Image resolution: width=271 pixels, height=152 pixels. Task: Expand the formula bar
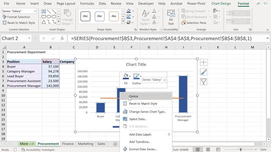[267, 38]
